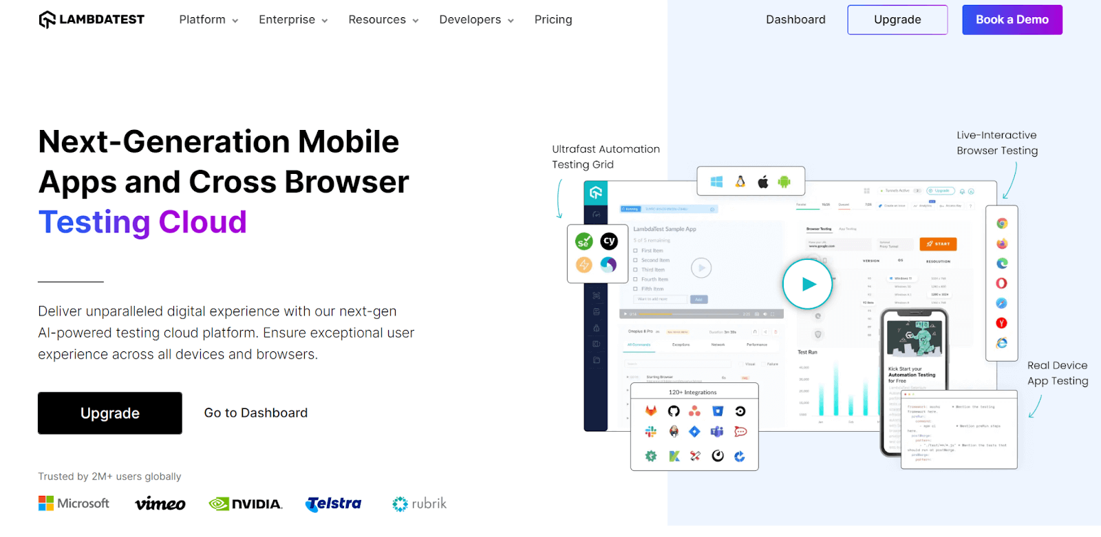Image resolution: width=1101 pixels, height=537 pixels.
Task: Click the CircleCI integration icon
Action: click(x=740, y=411)
